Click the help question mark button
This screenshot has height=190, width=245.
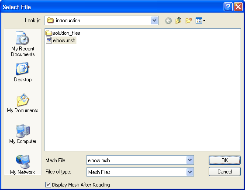click(228, 7)
